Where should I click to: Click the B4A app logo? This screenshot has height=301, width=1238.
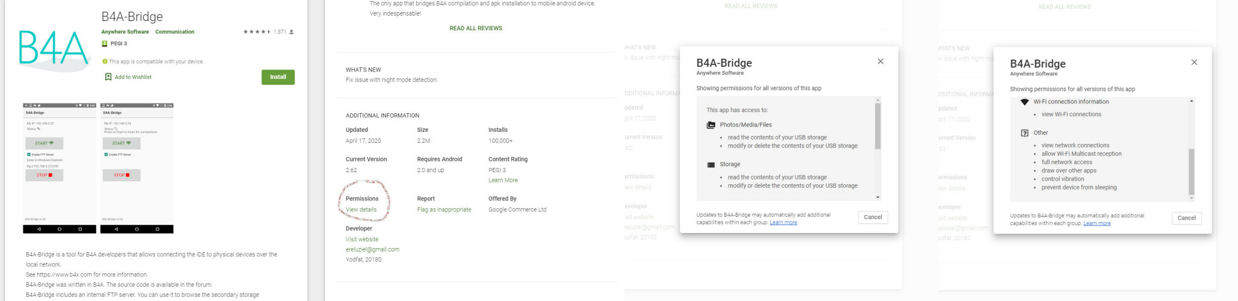[54, 48]
